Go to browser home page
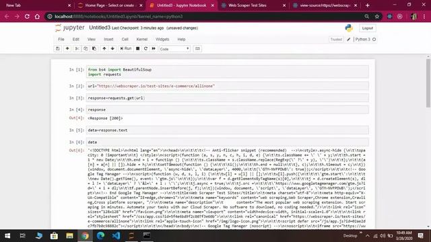The image size is (431, 242). pos(37,16)
